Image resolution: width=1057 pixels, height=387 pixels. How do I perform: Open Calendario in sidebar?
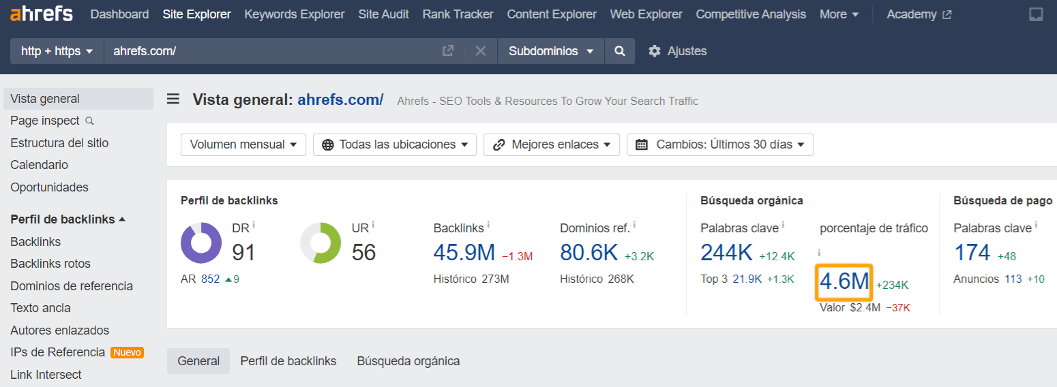pyautogui.click(x=39, y=165)
